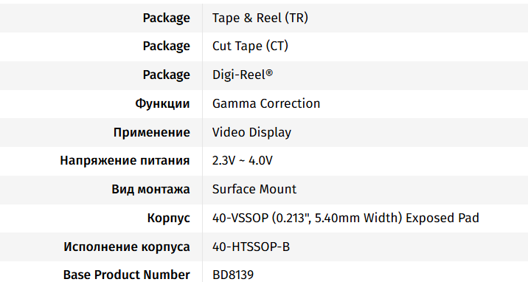Click the 40-HTSSOP-B value

click(251, 247)
